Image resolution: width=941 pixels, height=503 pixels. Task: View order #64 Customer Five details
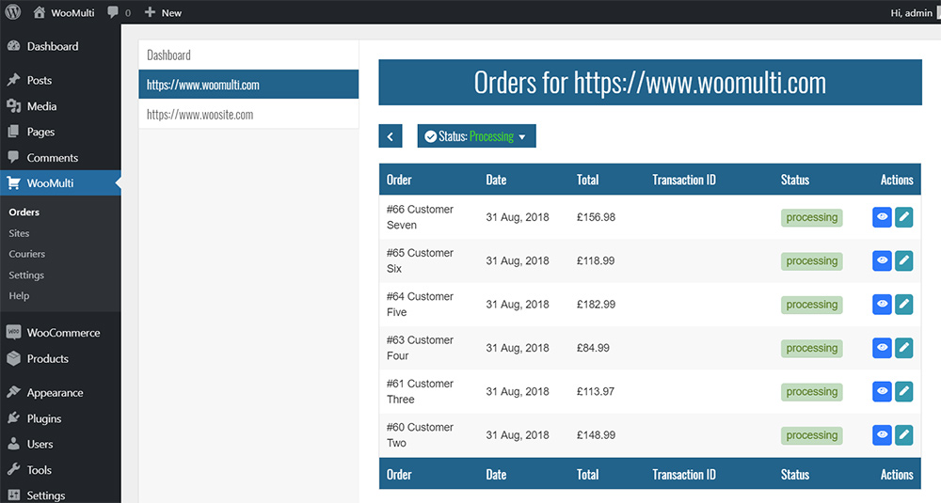point(882,304)
